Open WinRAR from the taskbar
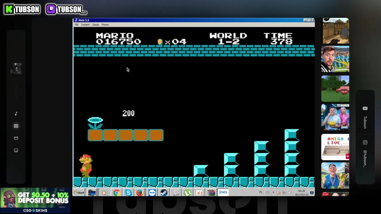 pos(211,193)
